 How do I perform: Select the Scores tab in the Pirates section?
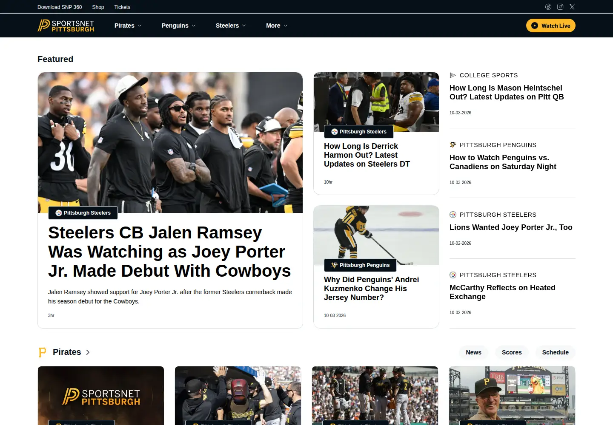[x=512, y=352]
